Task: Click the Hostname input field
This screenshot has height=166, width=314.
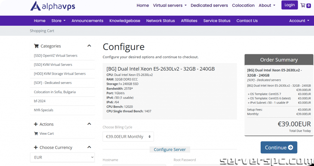Action: pyautogui.click(x=134, y=165)
